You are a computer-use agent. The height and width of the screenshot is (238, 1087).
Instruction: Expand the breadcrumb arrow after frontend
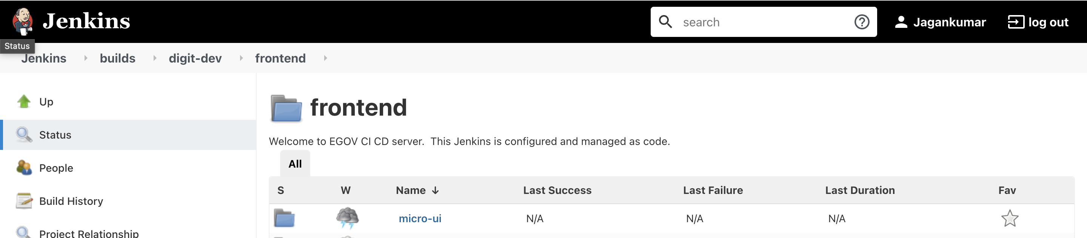[325, 58]
